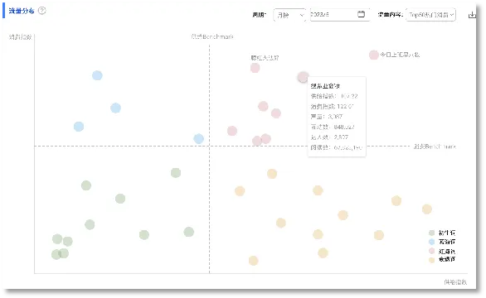Screen dimensions: 486x298
Task: Click the calendar icon in the date field
Action: [x=361, y=14]
